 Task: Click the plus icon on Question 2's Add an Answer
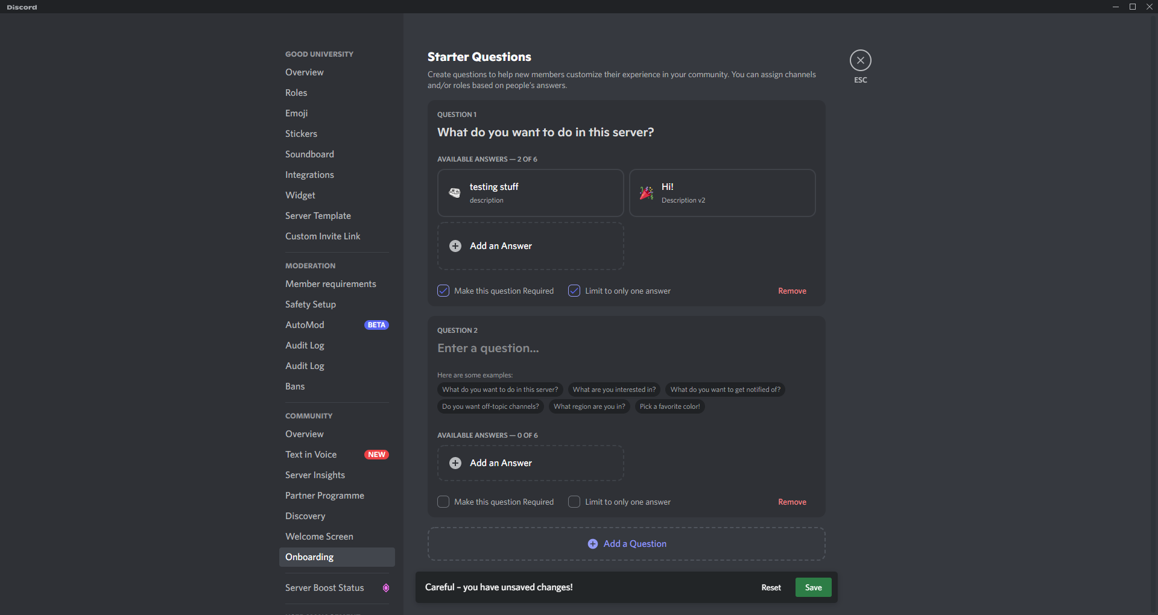[455, 463]
